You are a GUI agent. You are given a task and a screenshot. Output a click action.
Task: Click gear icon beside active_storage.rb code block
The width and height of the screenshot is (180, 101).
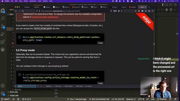click(x=19, y=75)
